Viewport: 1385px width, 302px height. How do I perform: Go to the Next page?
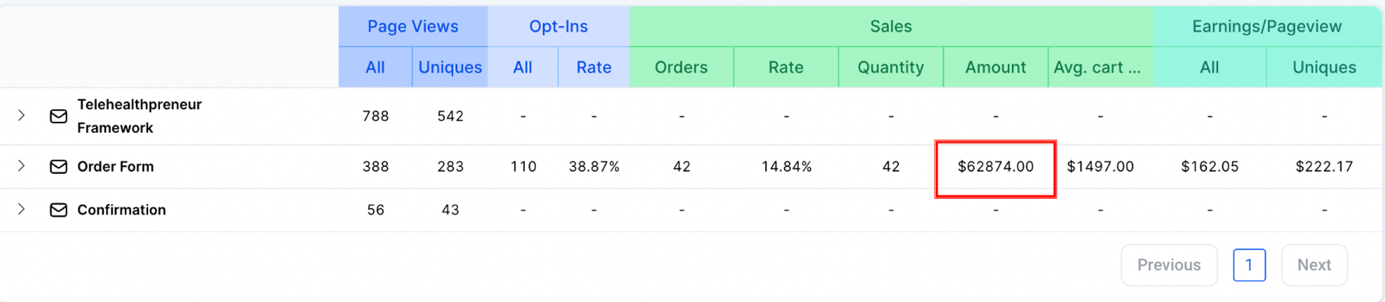coord(1314,265)
